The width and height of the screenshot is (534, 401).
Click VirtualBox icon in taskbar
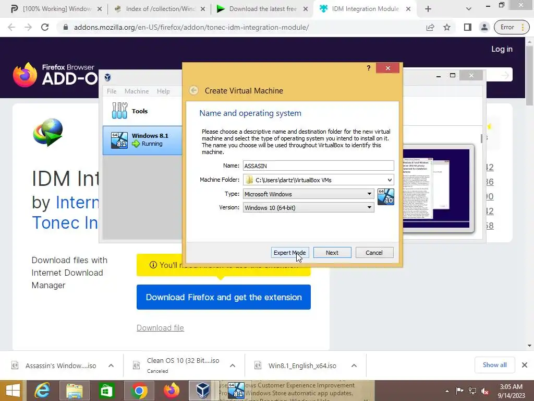(203, 391)
